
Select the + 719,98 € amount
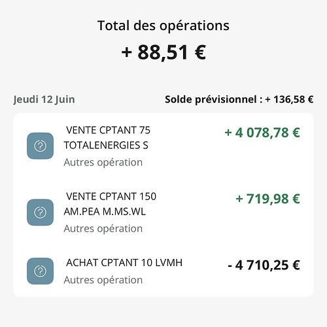click(268, 199)
